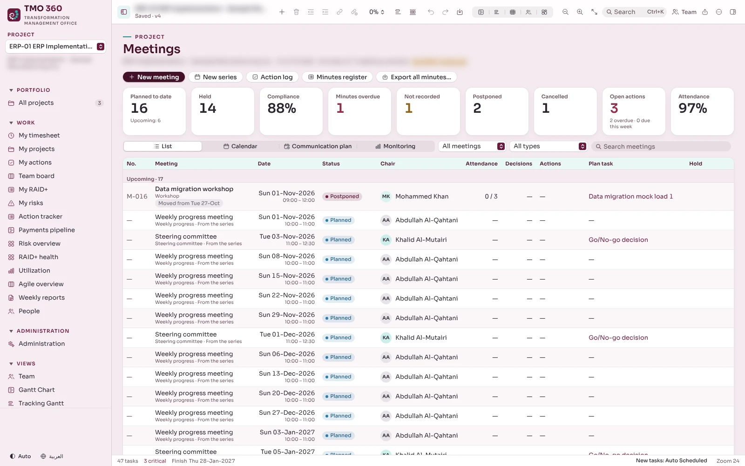Toggle Auto theme mode at sidebar bottom

click(20, 456)
